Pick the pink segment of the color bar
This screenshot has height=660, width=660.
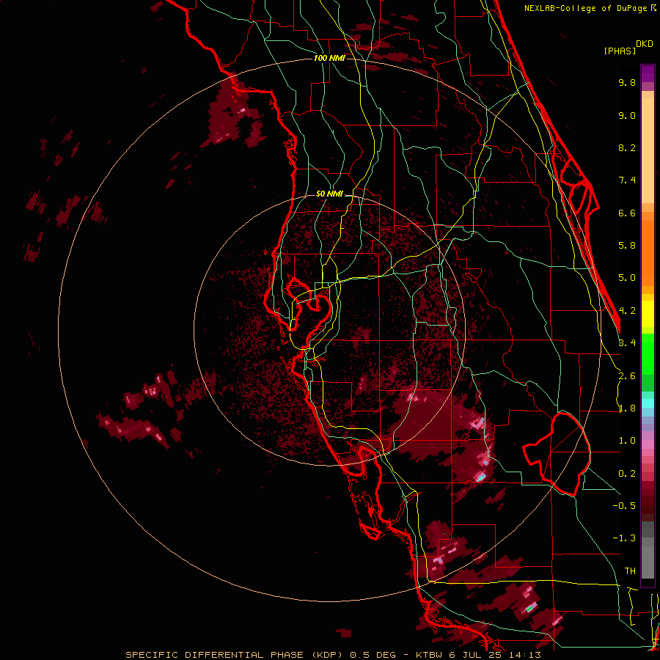point(648,444)
